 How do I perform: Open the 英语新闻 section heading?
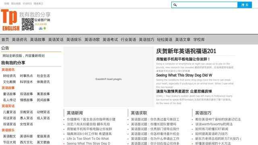click(75, 113)
